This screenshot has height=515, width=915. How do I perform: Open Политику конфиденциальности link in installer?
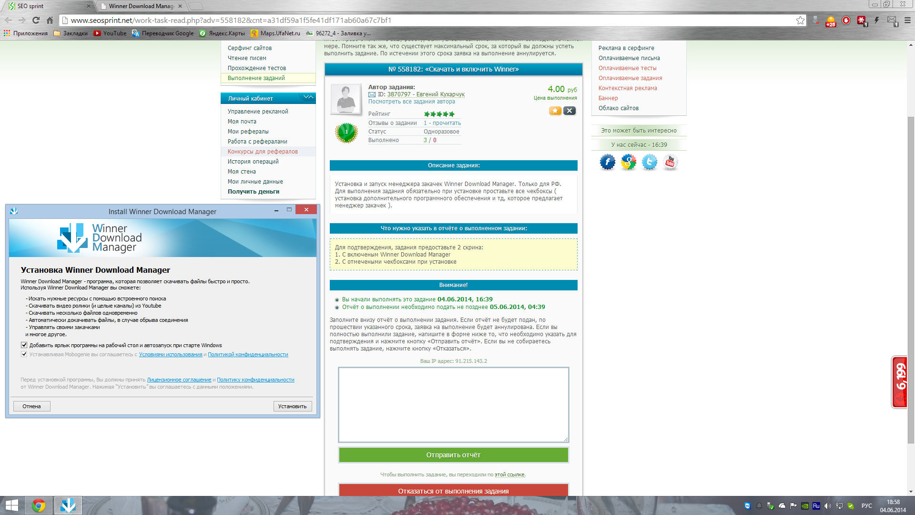255,380
